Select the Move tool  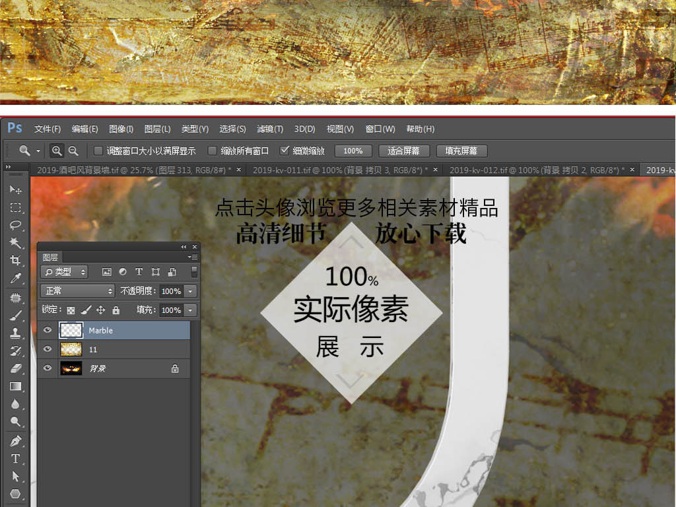(x=16, y=189)
